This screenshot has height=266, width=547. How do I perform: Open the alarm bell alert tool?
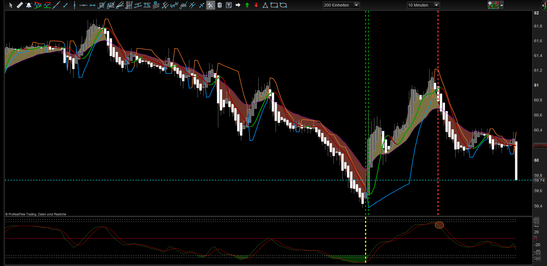[x=29, y=5]
